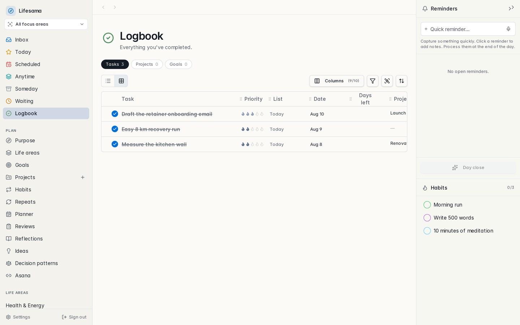The image size is (520, 325).
Task: Go forward with the right arrow
Action: tap(115, 7)
